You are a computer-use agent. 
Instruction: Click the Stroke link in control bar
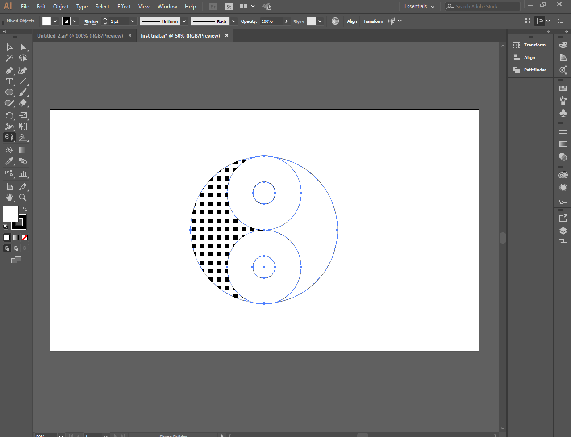click(x=91, y=21)
